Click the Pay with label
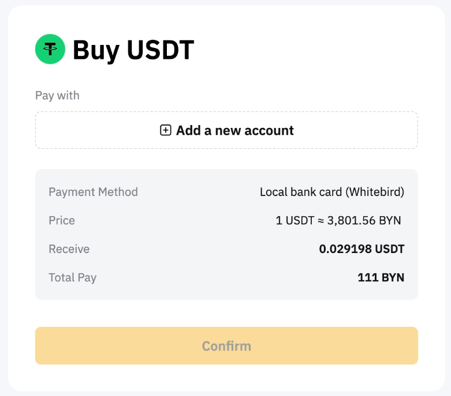Viewport: 451px width, 396px height. (57, 95)
